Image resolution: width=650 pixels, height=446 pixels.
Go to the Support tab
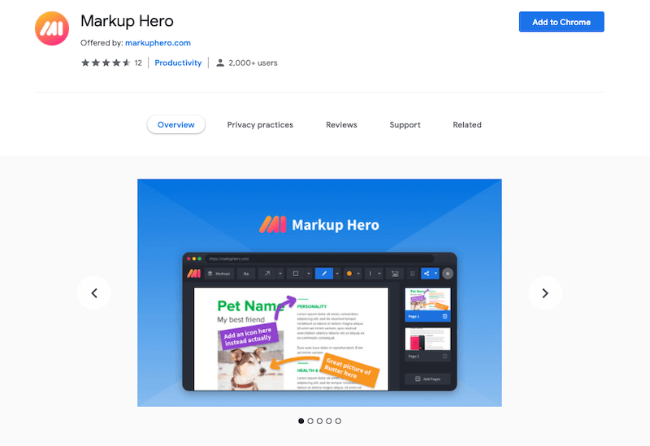[405, 125]
